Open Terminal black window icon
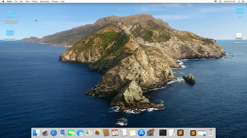 [163, 133]
